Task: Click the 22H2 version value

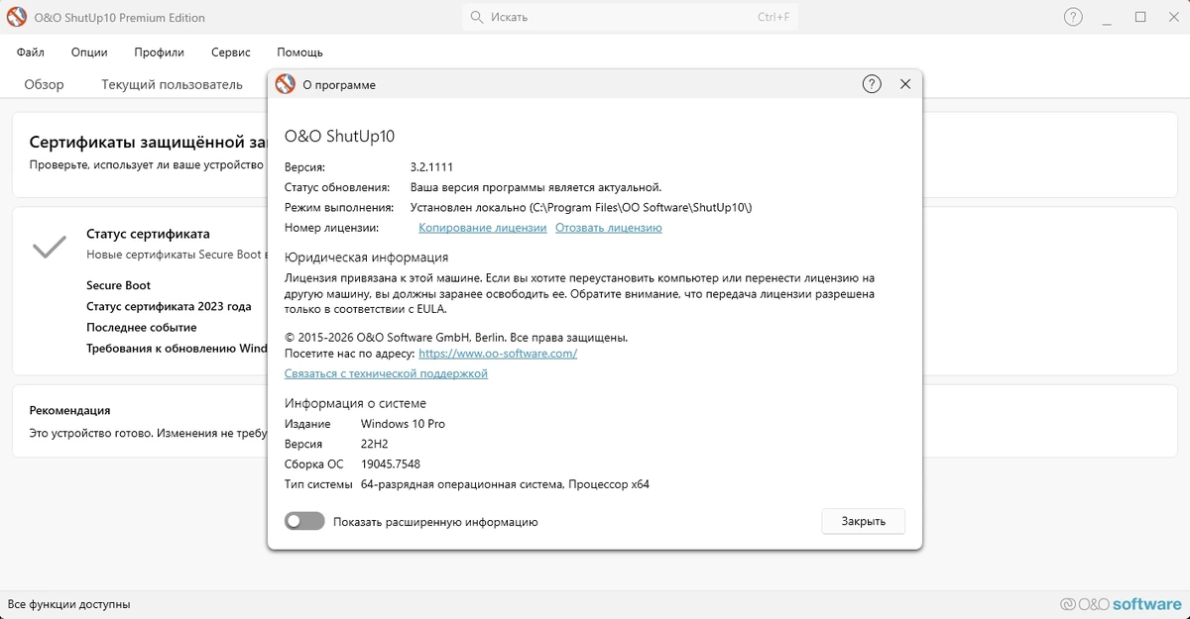Action: click(376, 445)
